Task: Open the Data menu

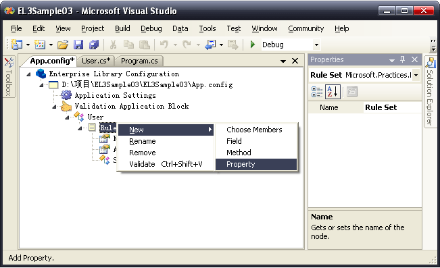Action: point(180,28)
